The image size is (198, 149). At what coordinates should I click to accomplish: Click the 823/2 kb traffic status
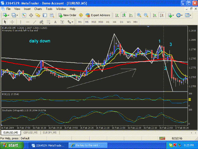pos(177,139)
